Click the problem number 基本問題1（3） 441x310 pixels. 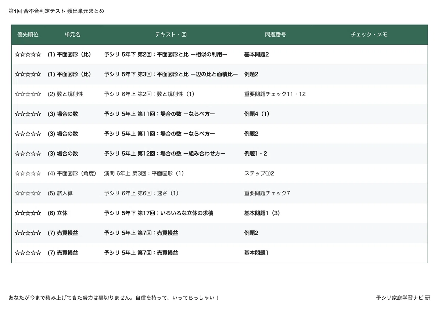262,213
